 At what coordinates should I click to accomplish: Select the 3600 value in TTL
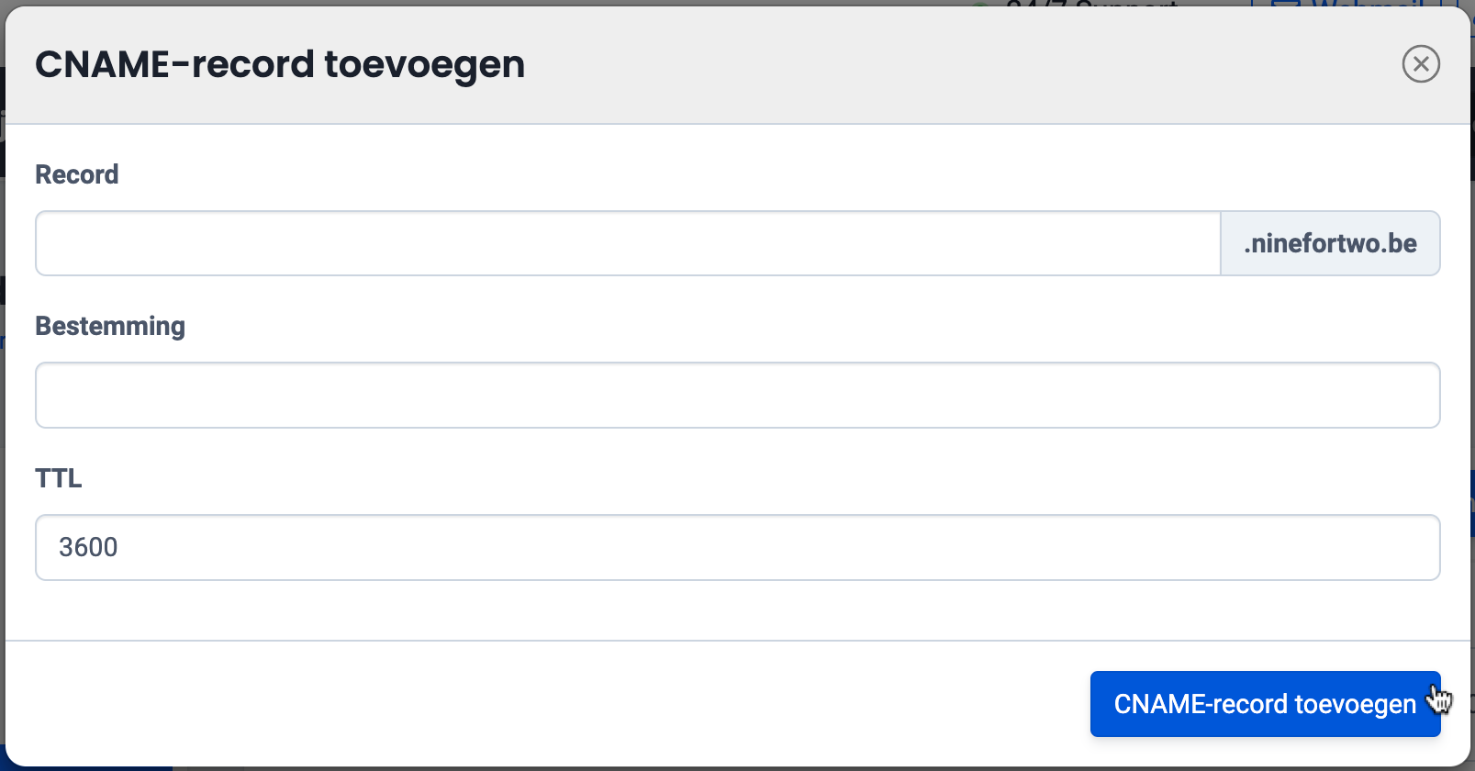(x=88, y=548)
